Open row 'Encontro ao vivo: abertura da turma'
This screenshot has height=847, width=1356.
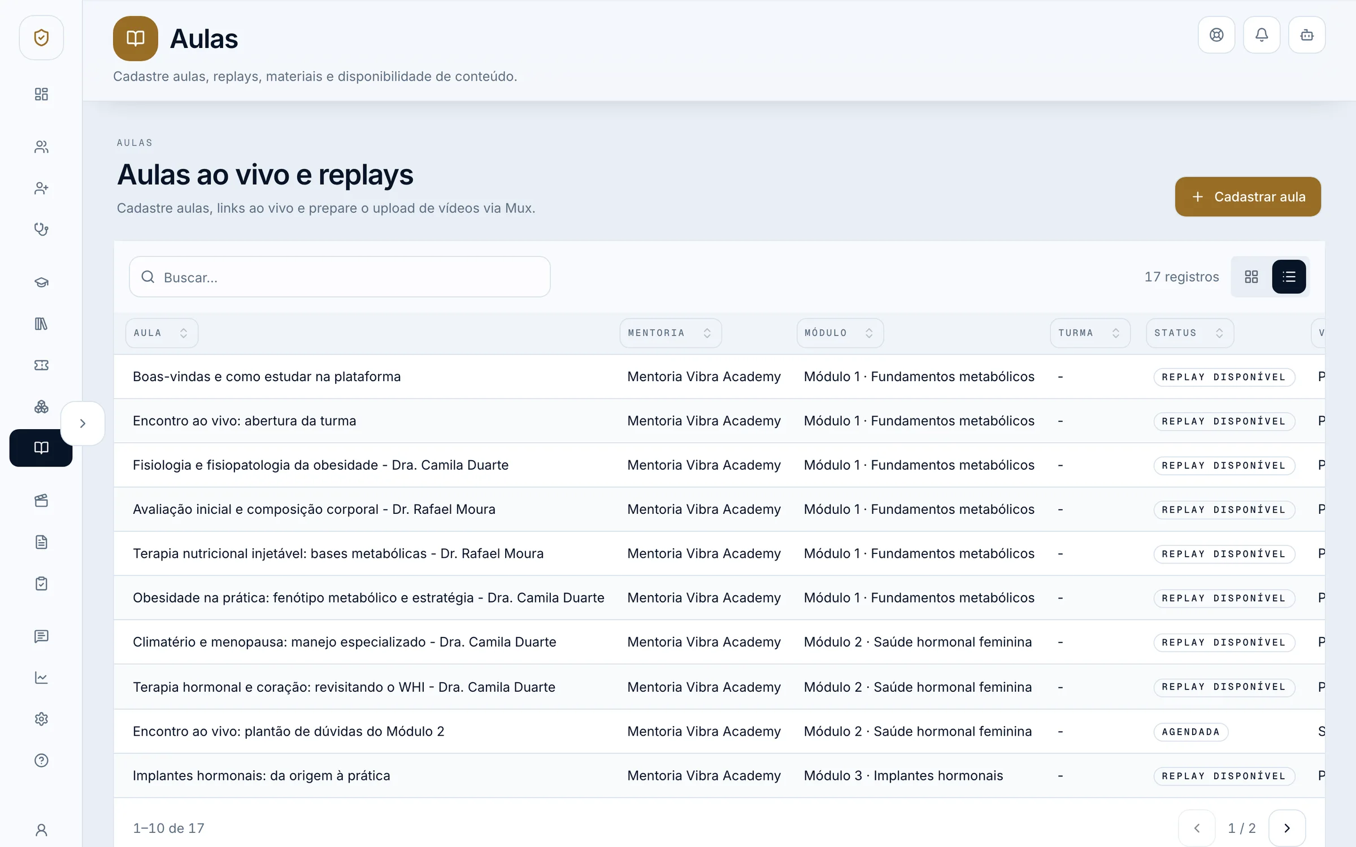click(719, 421)
